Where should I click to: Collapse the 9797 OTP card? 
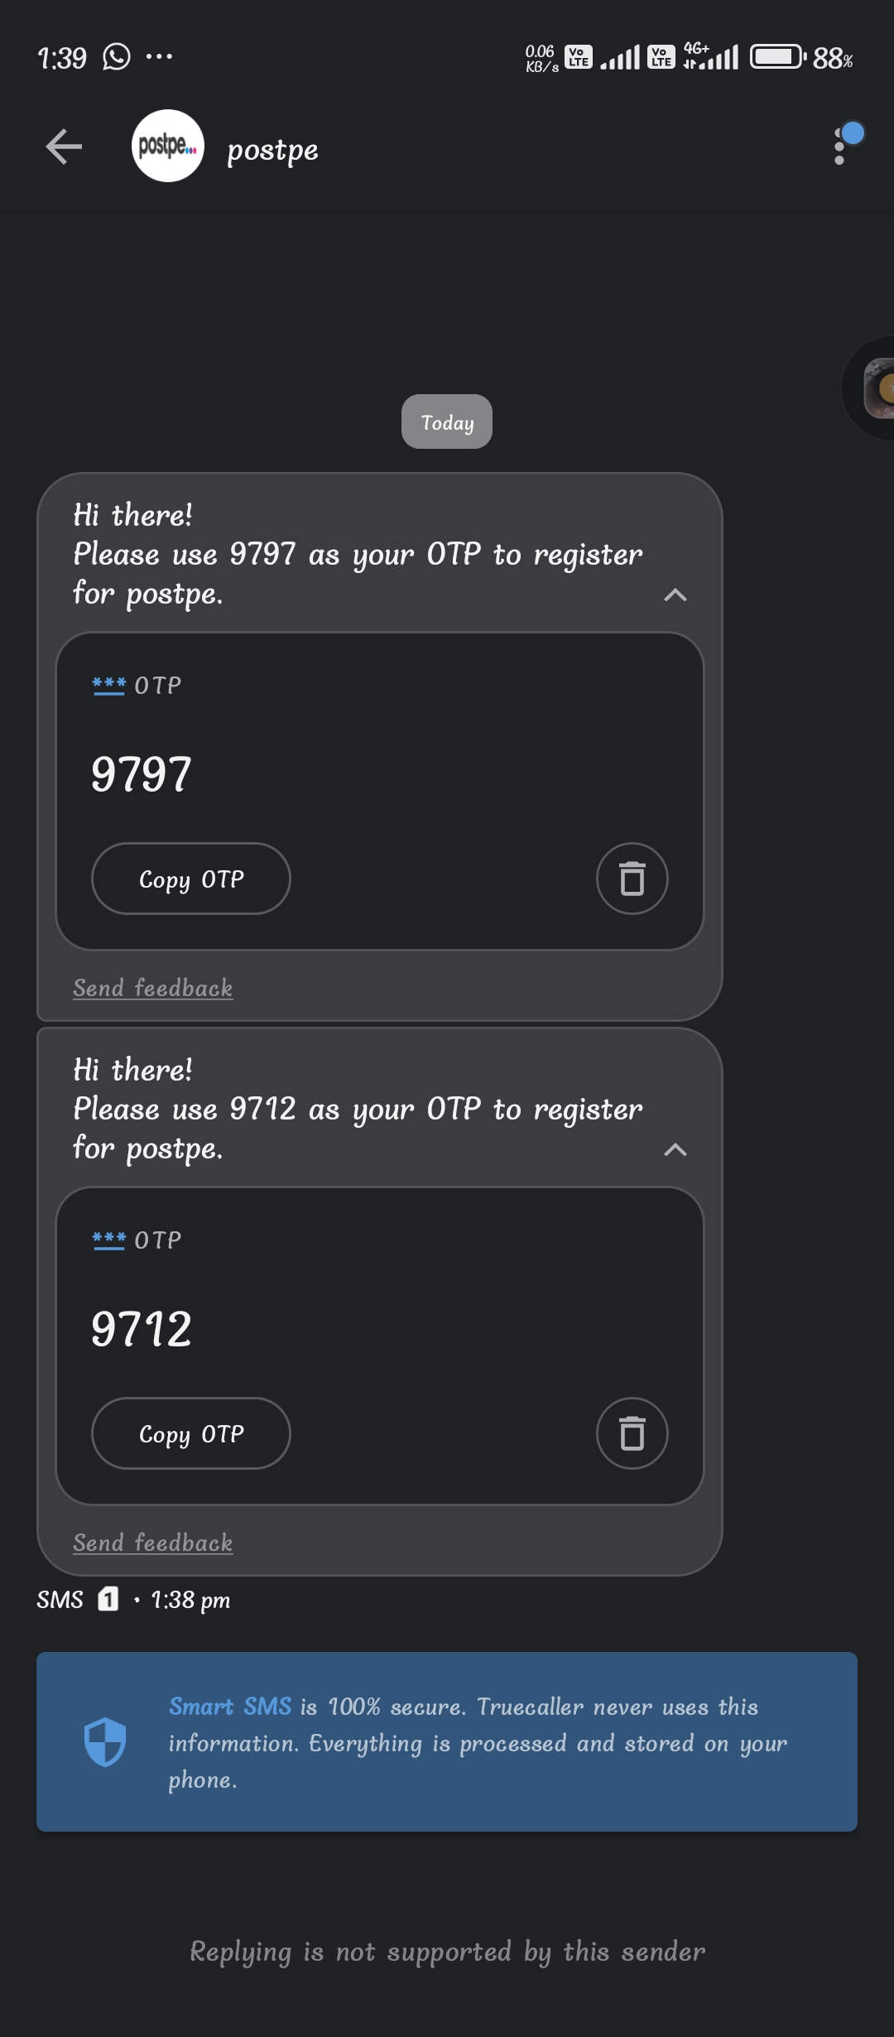click(675, 595)
